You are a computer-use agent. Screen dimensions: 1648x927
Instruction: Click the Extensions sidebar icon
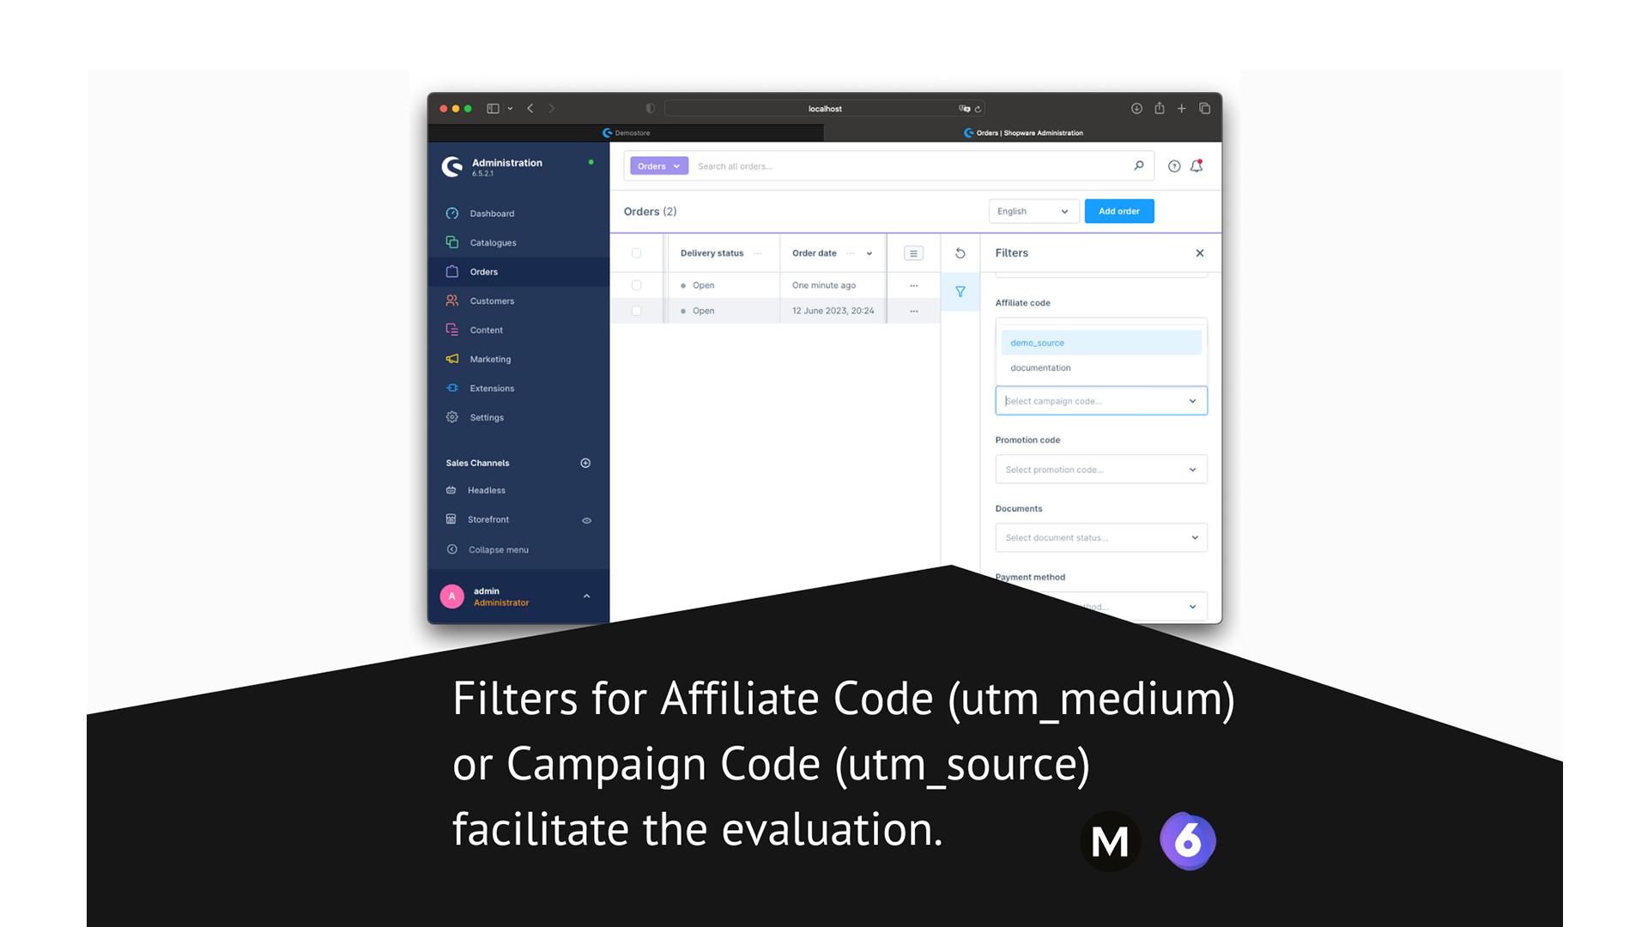coord(452,387)
